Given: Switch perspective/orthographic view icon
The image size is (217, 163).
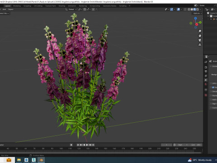Looking at the screenshot, I should pyautogui.click(x=200, y=45).
